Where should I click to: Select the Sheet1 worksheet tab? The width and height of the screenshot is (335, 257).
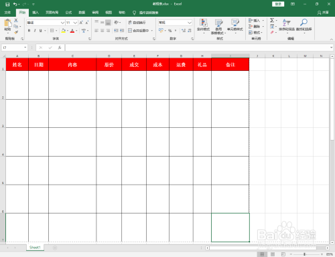click(x=35, y=248)
